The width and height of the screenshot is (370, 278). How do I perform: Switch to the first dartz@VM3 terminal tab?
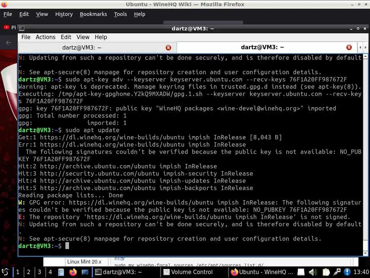tap(82, 48)
